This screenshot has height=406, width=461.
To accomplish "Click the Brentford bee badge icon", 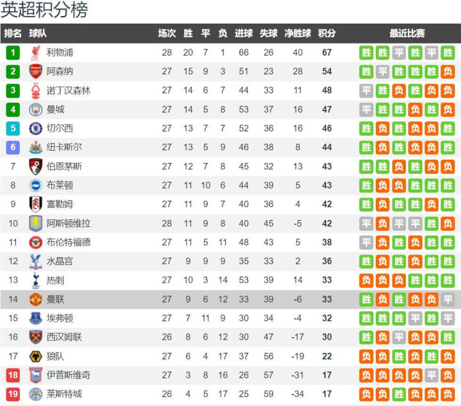I will click(35, 242).
